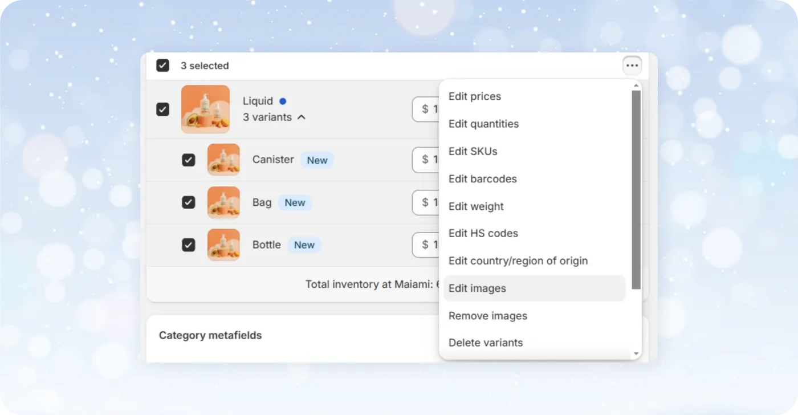The image size is (798, 415).
Task: Click the scroll-down arrow at menu bottom
Action: click(636, 353)
